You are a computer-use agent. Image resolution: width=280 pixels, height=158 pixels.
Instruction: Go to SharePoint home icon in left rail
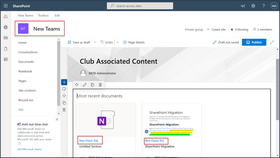[6, 17]
